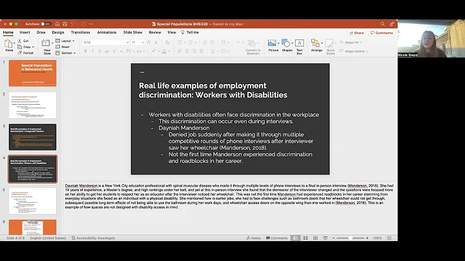Click Comments in the status bar
Image resolution: width=465 pixels, height=261 pixels.
(276, 238)
